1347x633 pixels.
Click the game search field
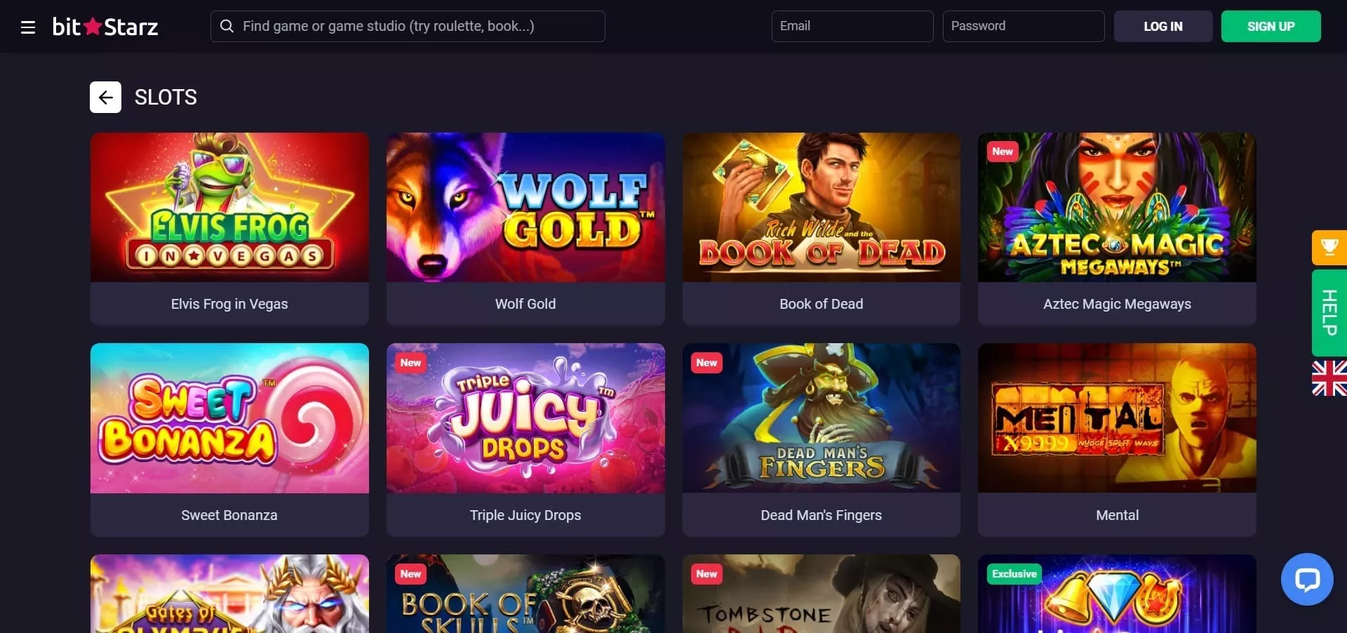click(x=408, y=26)
